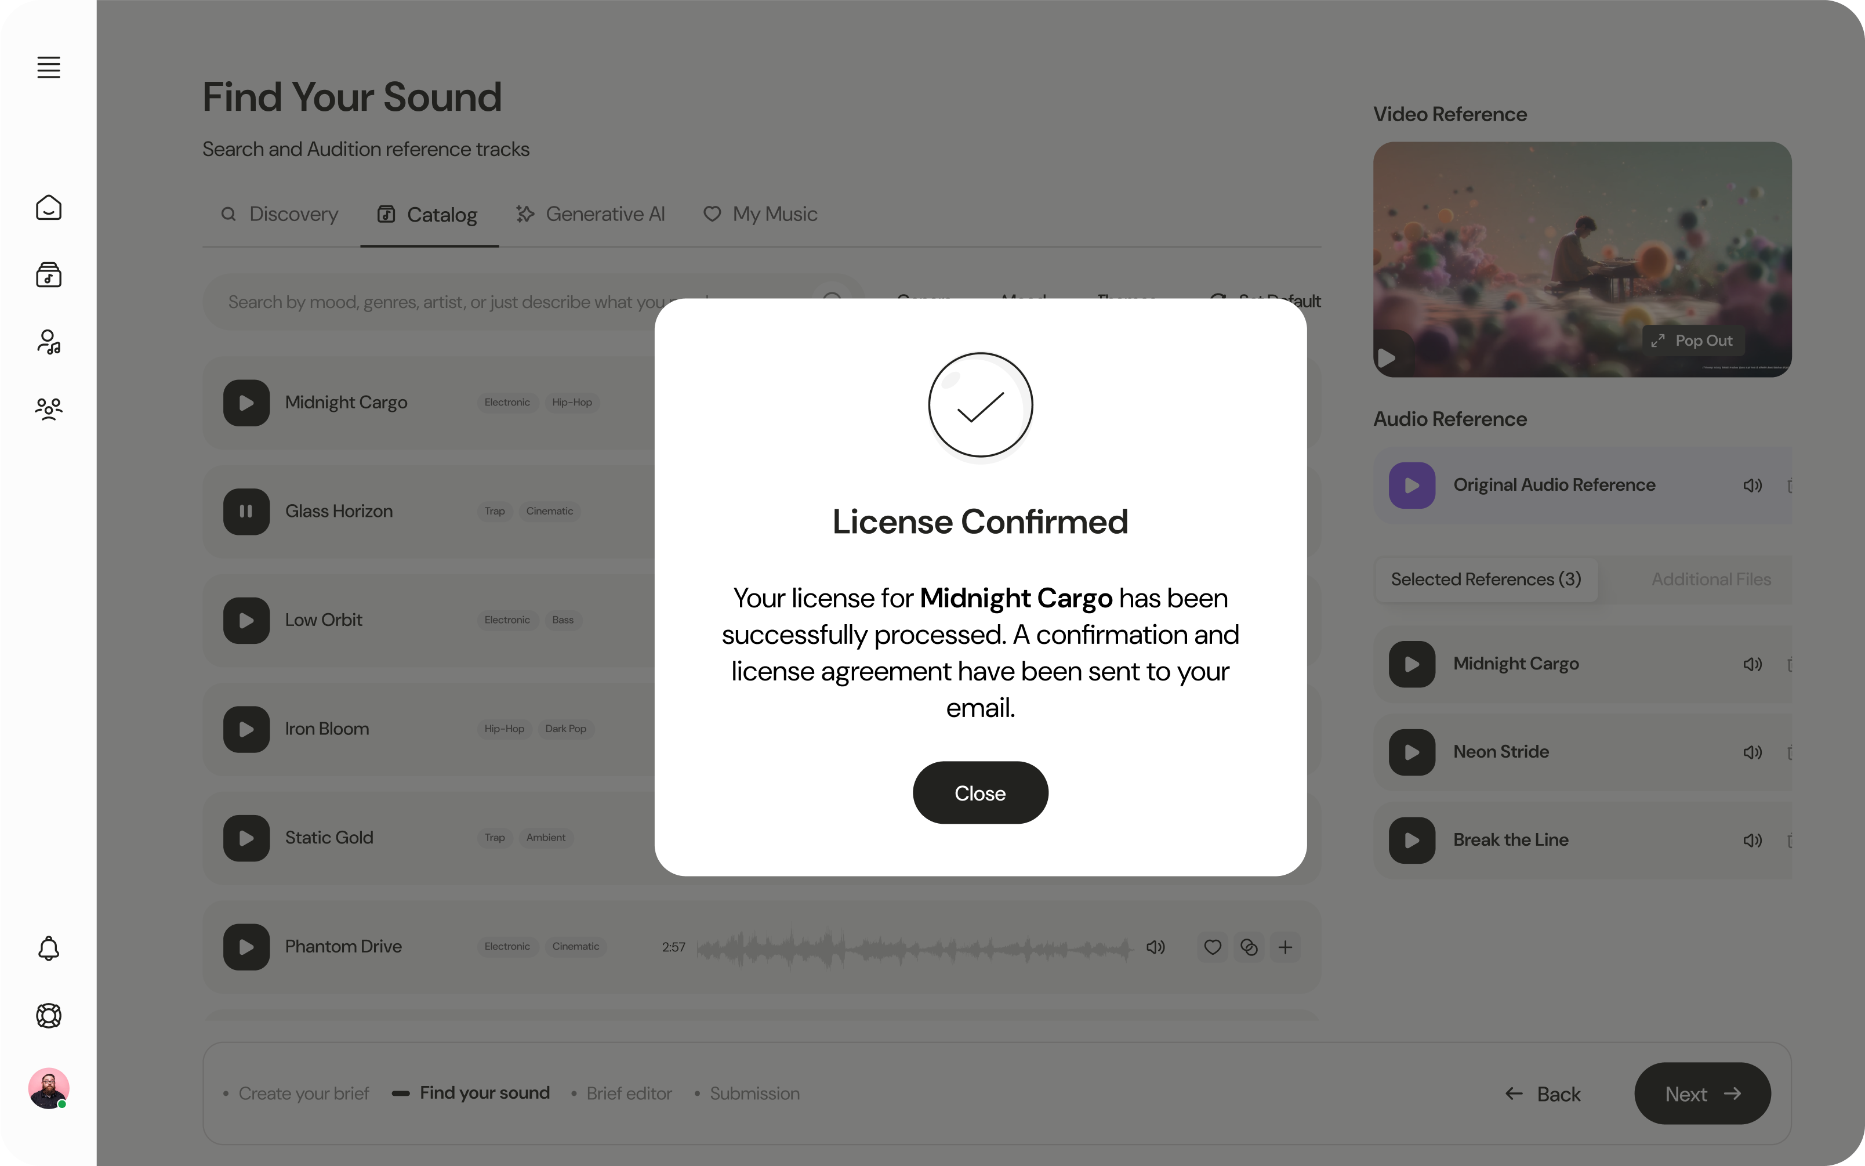This screenshot has height=1166, width=1865.
Task: Mute the Neon Stride reference track
Action: [1752, 752]
